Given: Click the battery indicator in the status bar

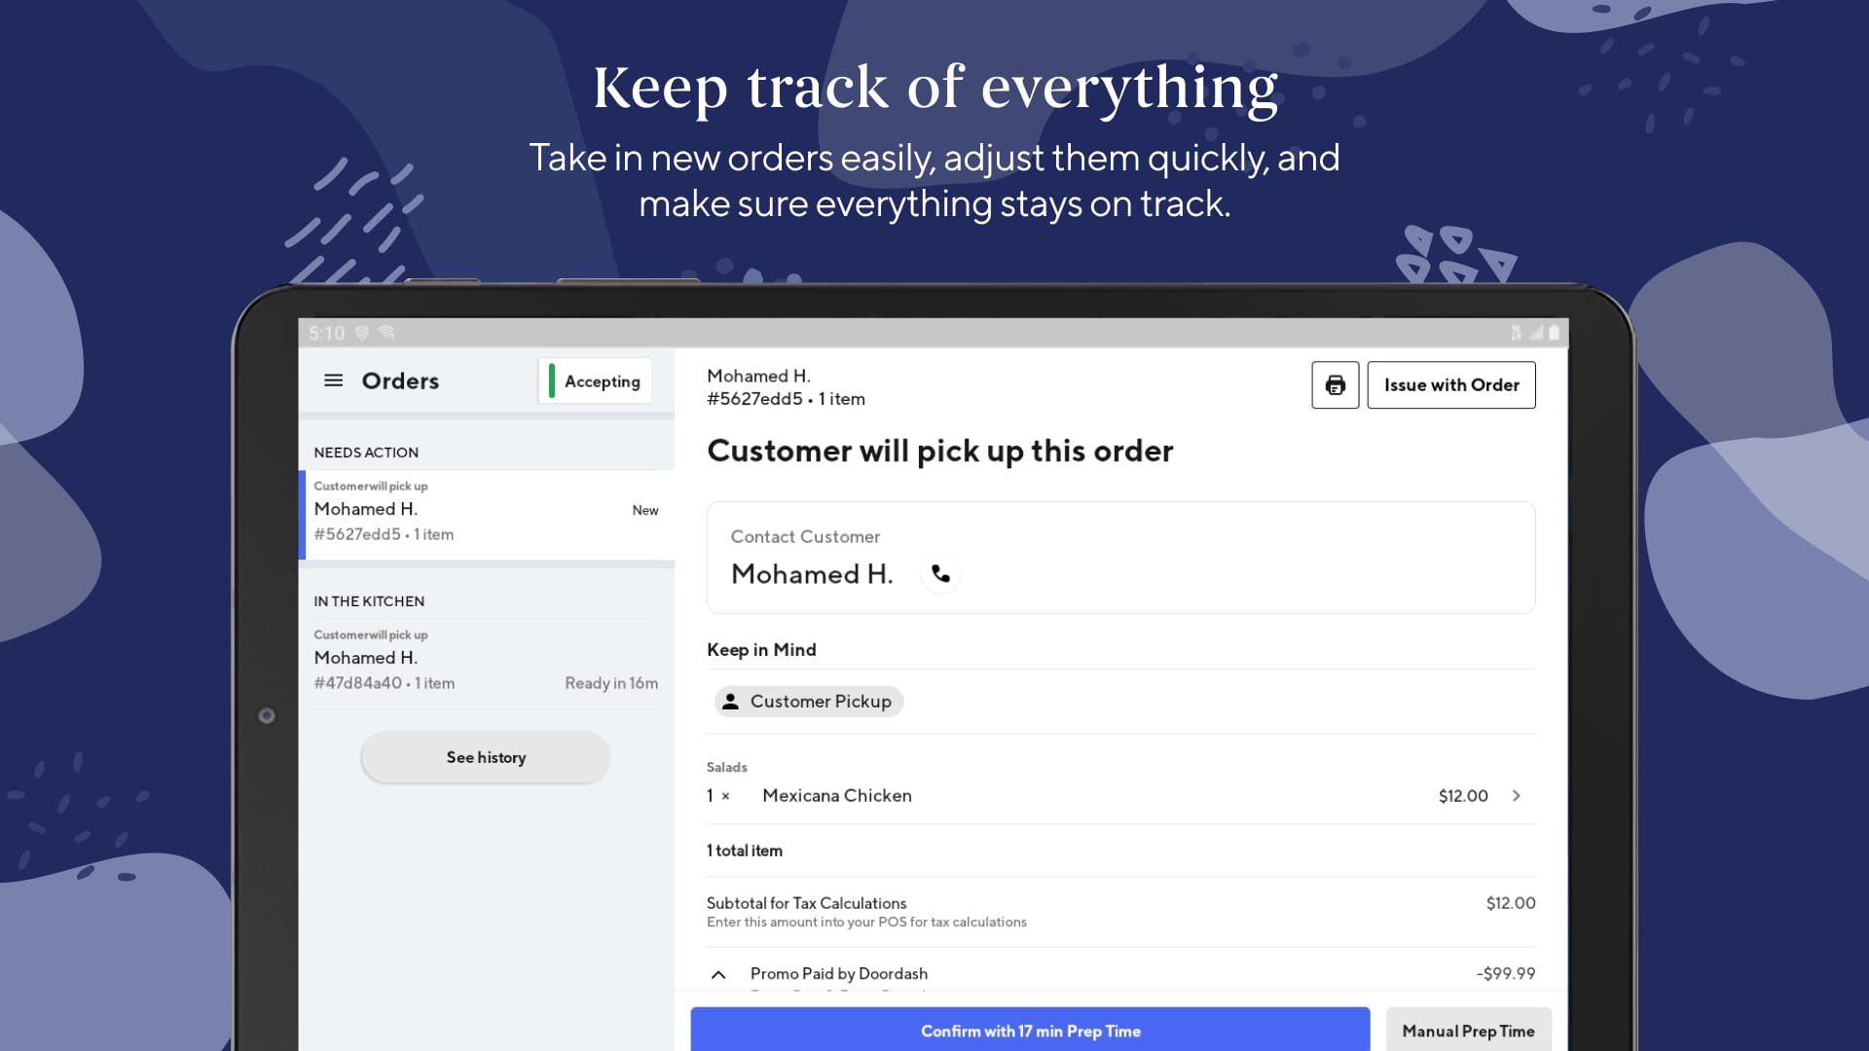Looking at the screenshot, I should point(1555,333).
